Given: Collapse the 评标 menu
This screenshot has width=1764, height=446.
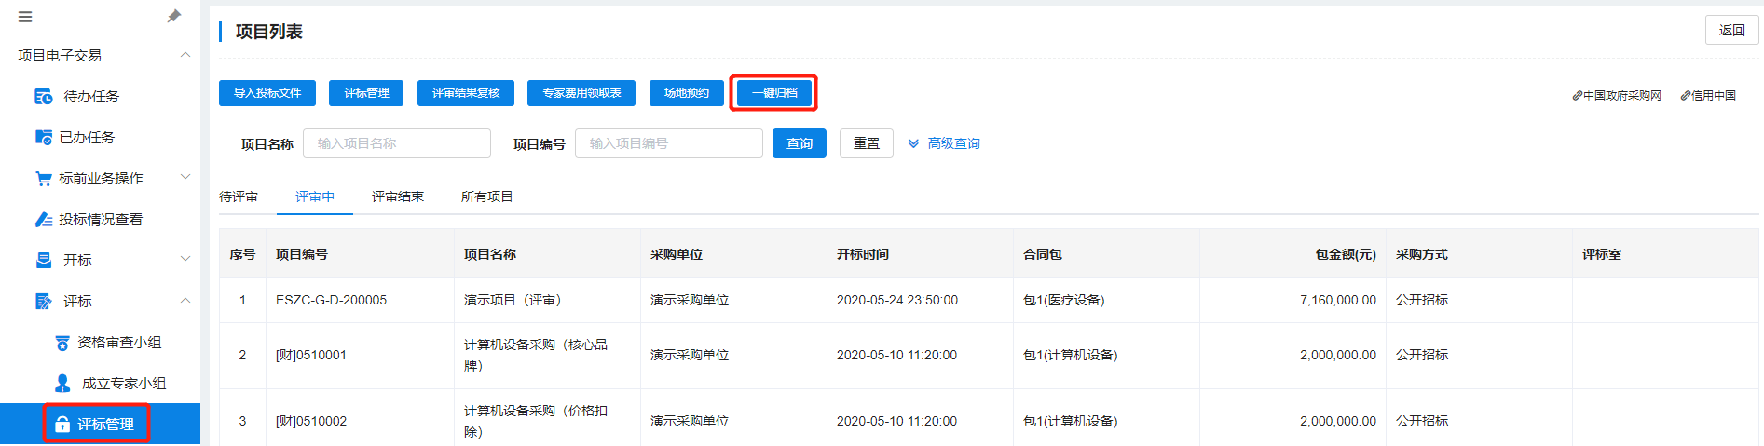Looking at the screenshot, I should (x=185, y=301).
